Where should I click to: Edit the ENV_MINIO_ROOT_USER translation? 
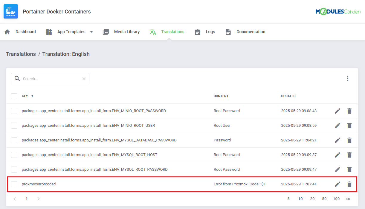(337, 126)
